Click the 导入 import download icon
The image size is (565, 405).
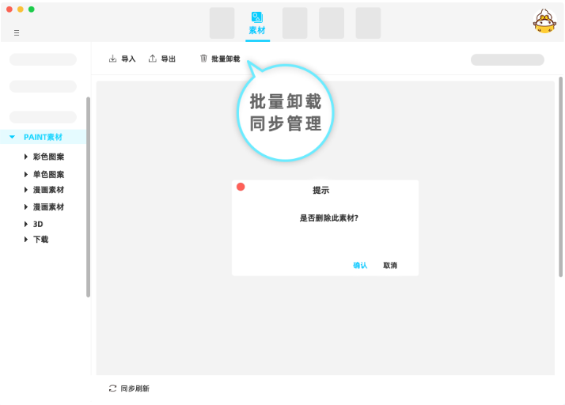(x=113, y=59)
